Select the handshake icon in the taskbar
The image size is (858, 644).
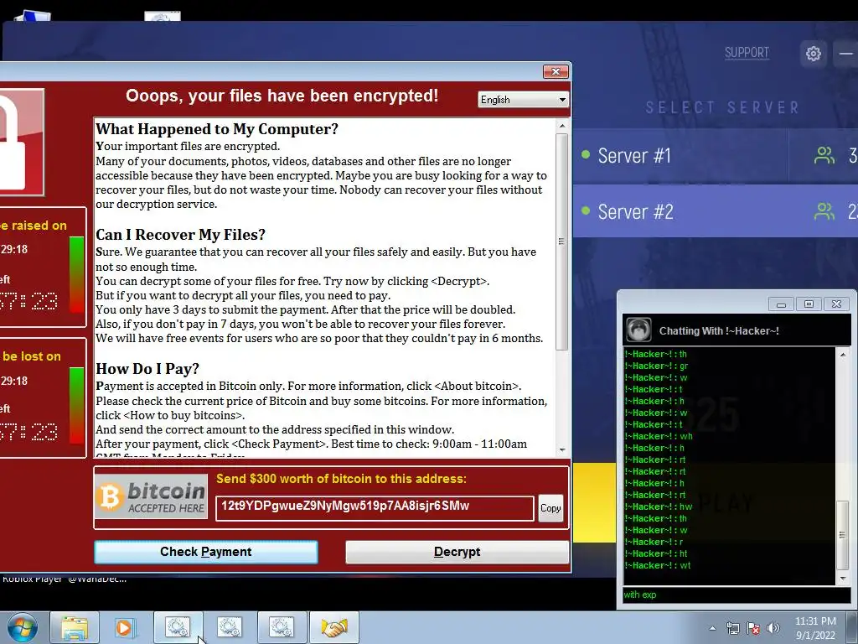(334, 627)
